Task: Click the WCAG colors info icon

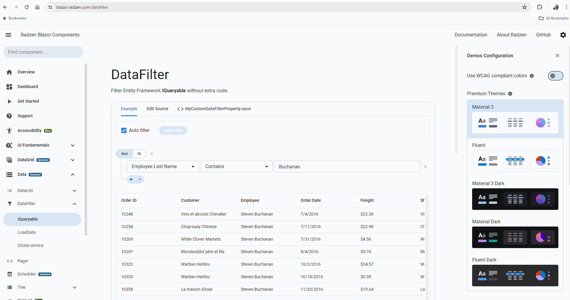Action: coord(532,76)
